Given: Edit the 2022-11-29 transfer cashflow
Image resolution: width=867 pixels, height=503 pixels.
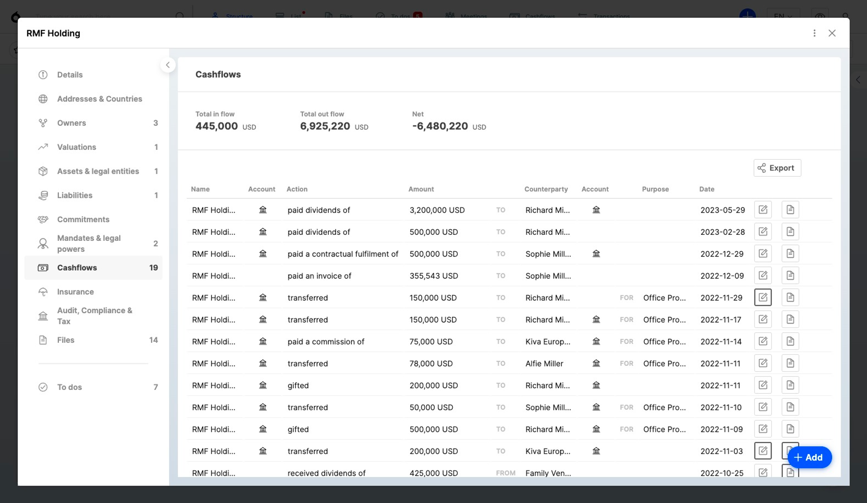Looking at the screenshot, I should (763, 297).
